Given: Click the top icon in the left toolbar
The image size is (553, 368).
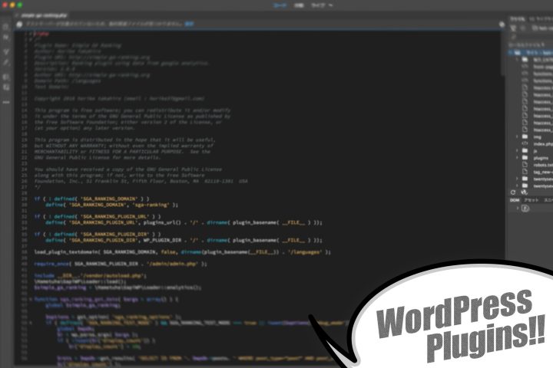Looking at the screenshot, I should pyautogui.click(x=6, y=27).
